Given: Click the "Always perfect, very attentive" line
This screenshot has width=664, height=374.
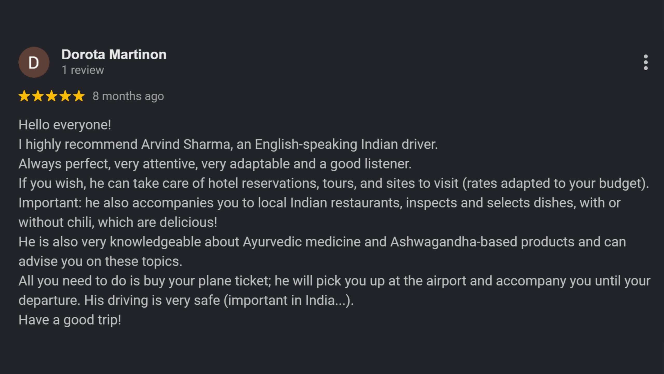Looking at the screenshot, I should [x=215, y=164].
